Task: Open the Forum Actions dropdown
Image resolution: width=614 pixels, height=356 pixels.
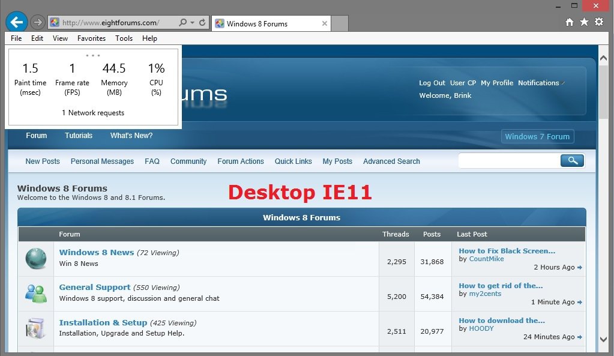Action: [x=240, y=161]
